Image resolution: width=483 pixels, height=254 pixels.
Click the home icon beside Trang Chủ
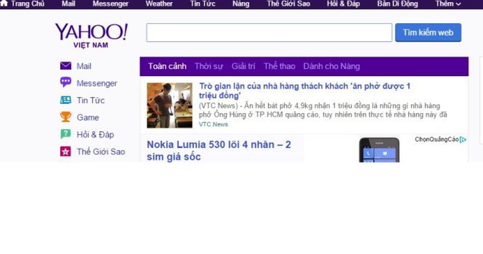[5, 4]
